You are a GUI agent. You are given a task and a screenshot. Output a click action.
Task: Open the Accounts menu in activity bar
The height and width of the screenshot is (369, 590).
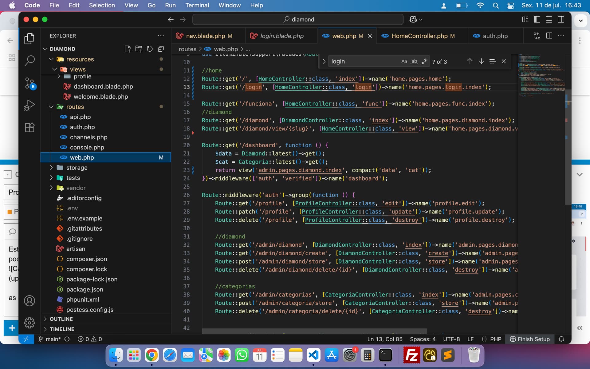pos(29,301)
